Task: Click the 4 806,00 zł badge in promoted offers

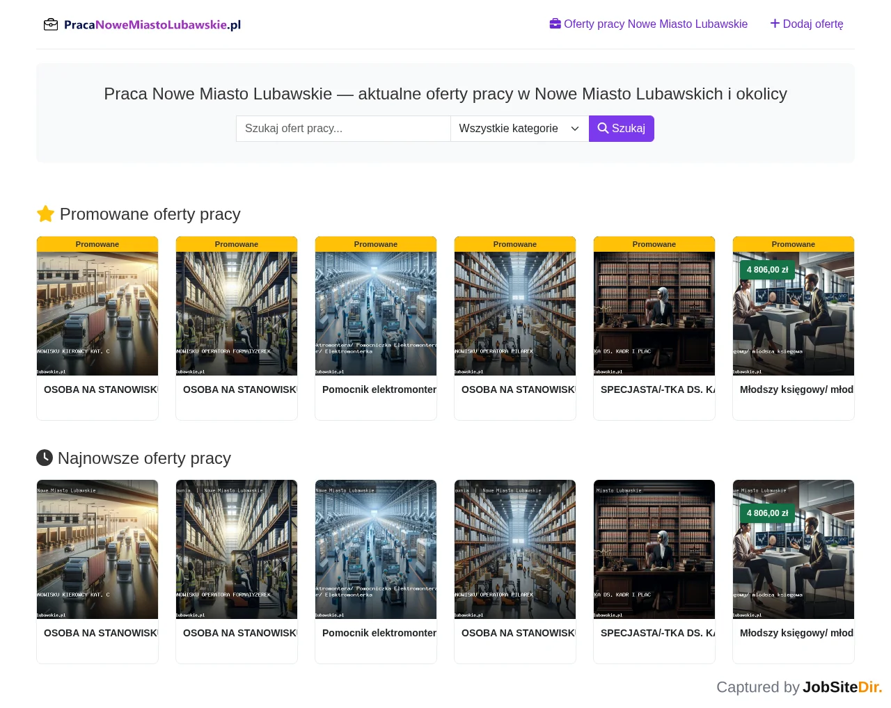Action: 767,270
